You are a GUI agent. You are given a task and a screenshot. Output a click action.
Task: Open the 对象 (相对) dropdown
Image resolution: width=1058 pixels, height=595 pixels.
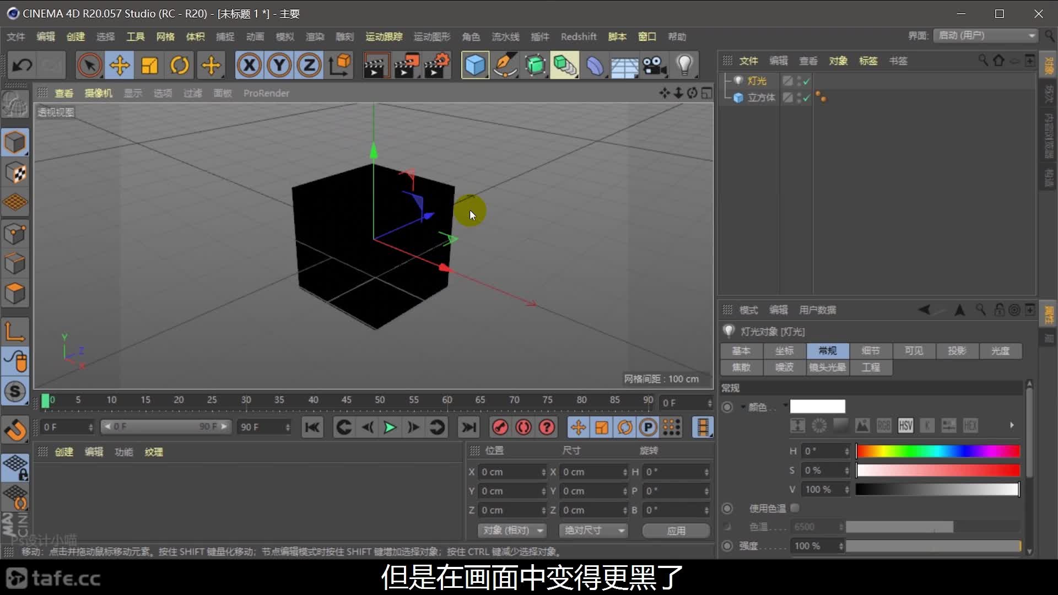tap(512, 531)
